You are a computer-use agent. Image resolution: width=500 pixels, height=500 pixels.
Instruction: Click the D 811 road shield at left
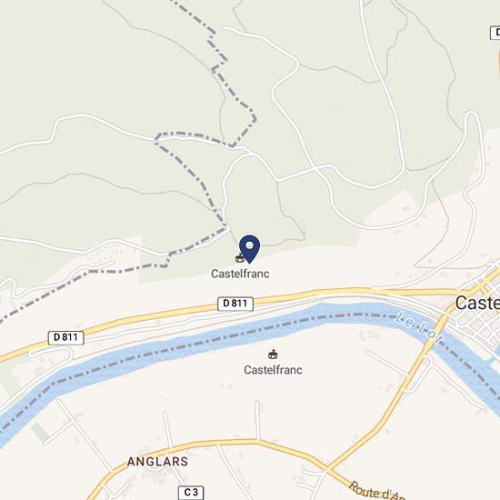coord(66,337)
